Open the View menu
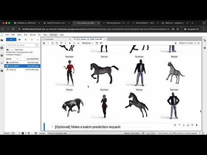 19,35
